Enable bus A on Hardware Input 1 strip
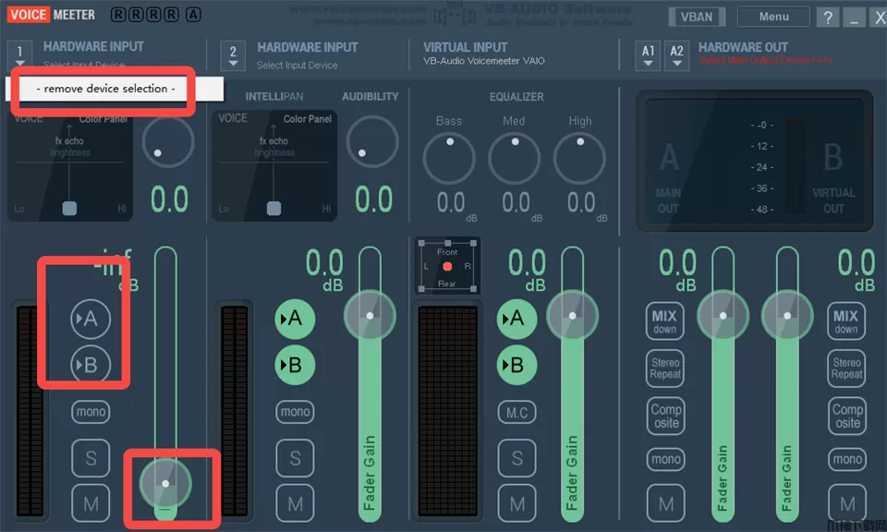The image size is (887, 532). pos(91,319)
